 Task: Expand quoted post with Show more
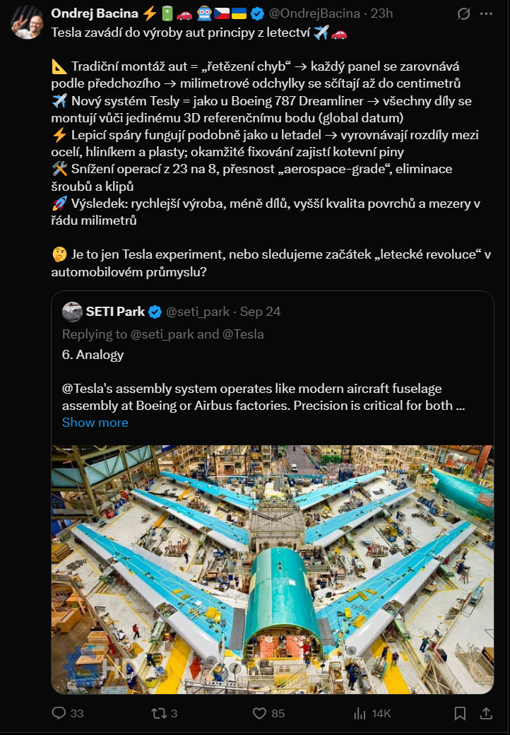pyautogui.click(x=95, y=423)
